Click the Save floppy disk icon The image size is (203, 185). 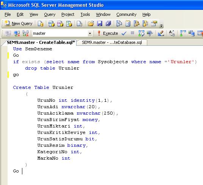[x=100, y=24]
